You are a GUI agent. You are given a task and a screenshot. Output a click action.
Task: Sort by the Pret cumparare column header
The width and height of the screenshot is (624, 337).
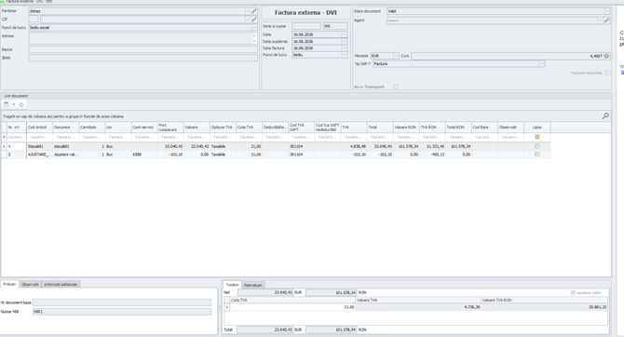pos(170,128)
